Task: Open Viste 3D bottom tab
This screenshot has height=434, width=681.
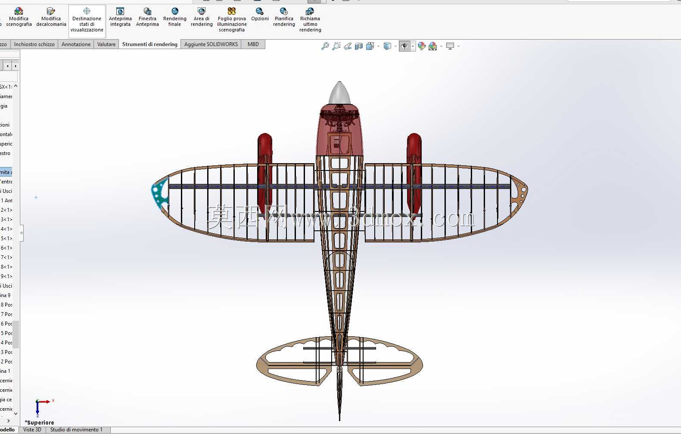Action: pyautogui.click(x=32, y=430)
